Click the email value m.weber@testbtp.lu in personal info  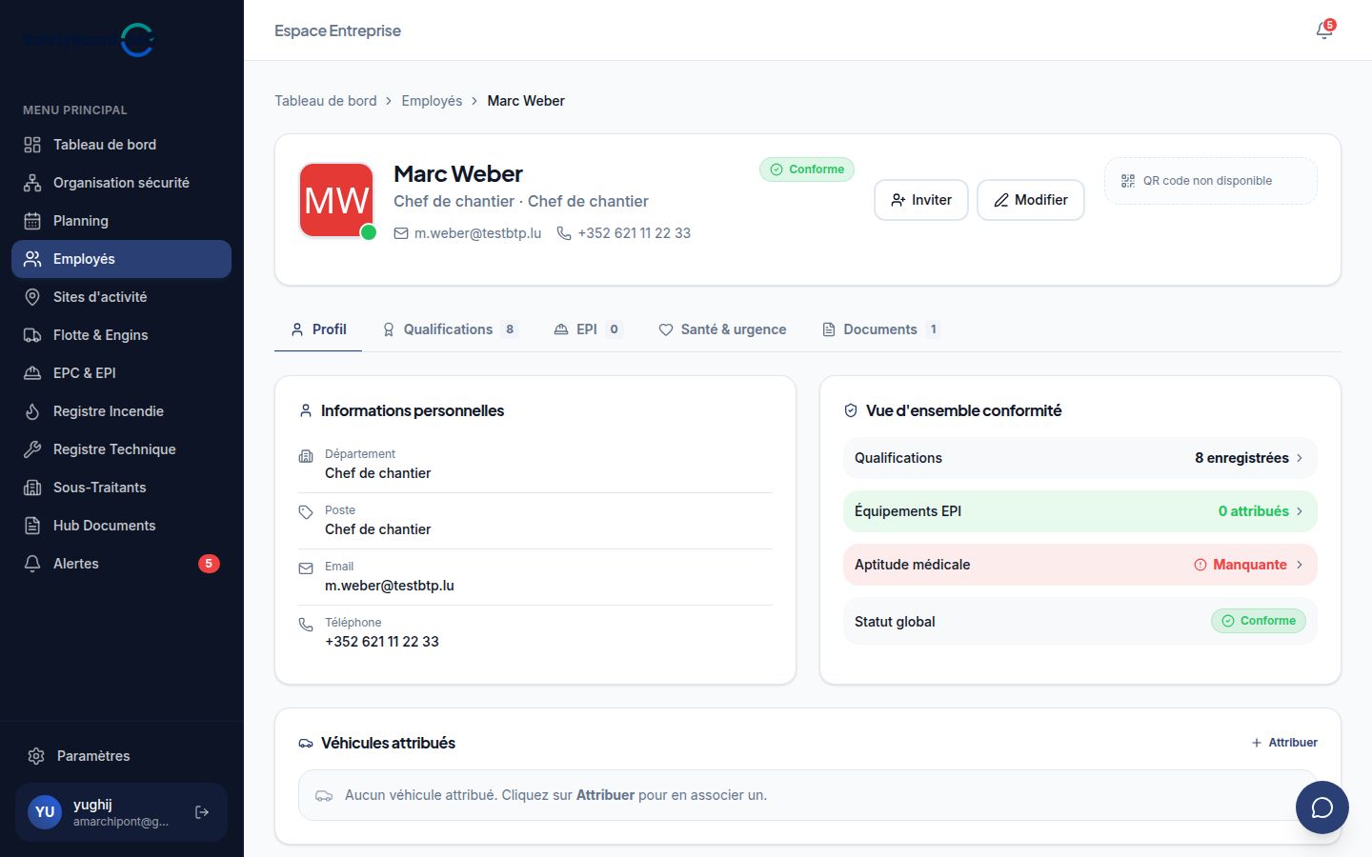(390, 586)
